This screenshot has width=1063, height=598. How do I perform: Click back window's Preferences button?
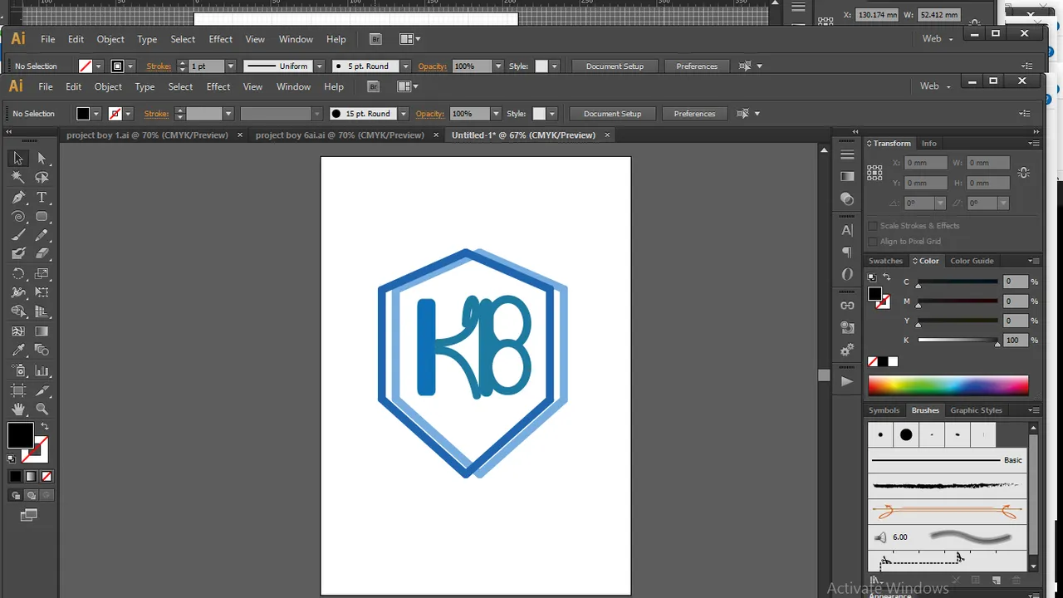pyautogui.click(x=697, y=66)
